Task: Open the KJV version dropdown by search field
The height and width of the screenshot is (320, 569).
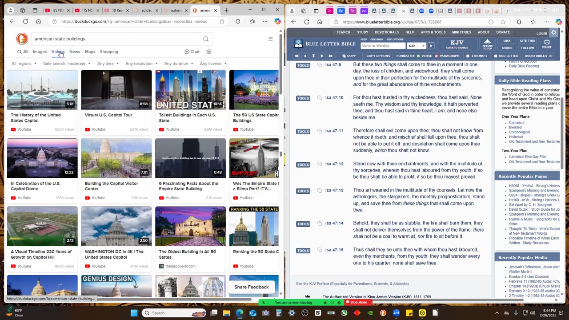Action: (x=417, y=46)
